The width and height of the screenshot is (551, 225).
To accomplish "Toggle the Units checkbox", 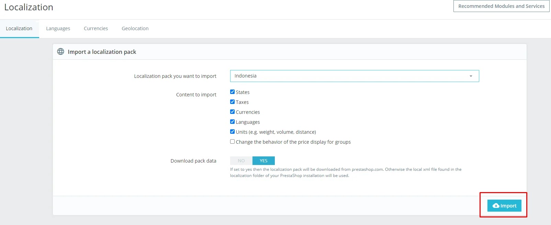I will point(232,132).
